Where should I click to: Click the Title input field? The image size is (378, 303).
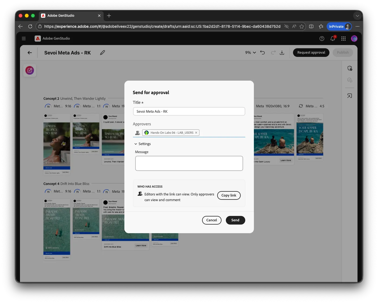point(189,111)
